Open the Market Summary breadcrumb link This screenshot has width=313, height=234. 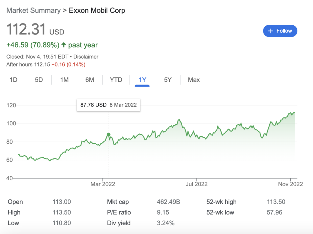[34, 10]
